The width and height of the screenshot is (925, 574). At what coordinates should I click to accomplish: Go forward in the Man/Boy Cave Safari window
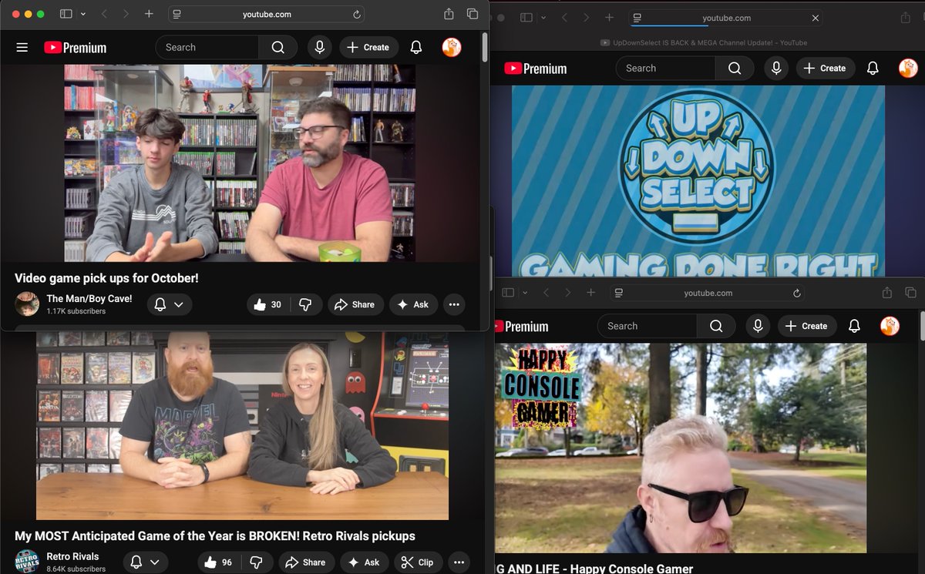coord(126,14)
